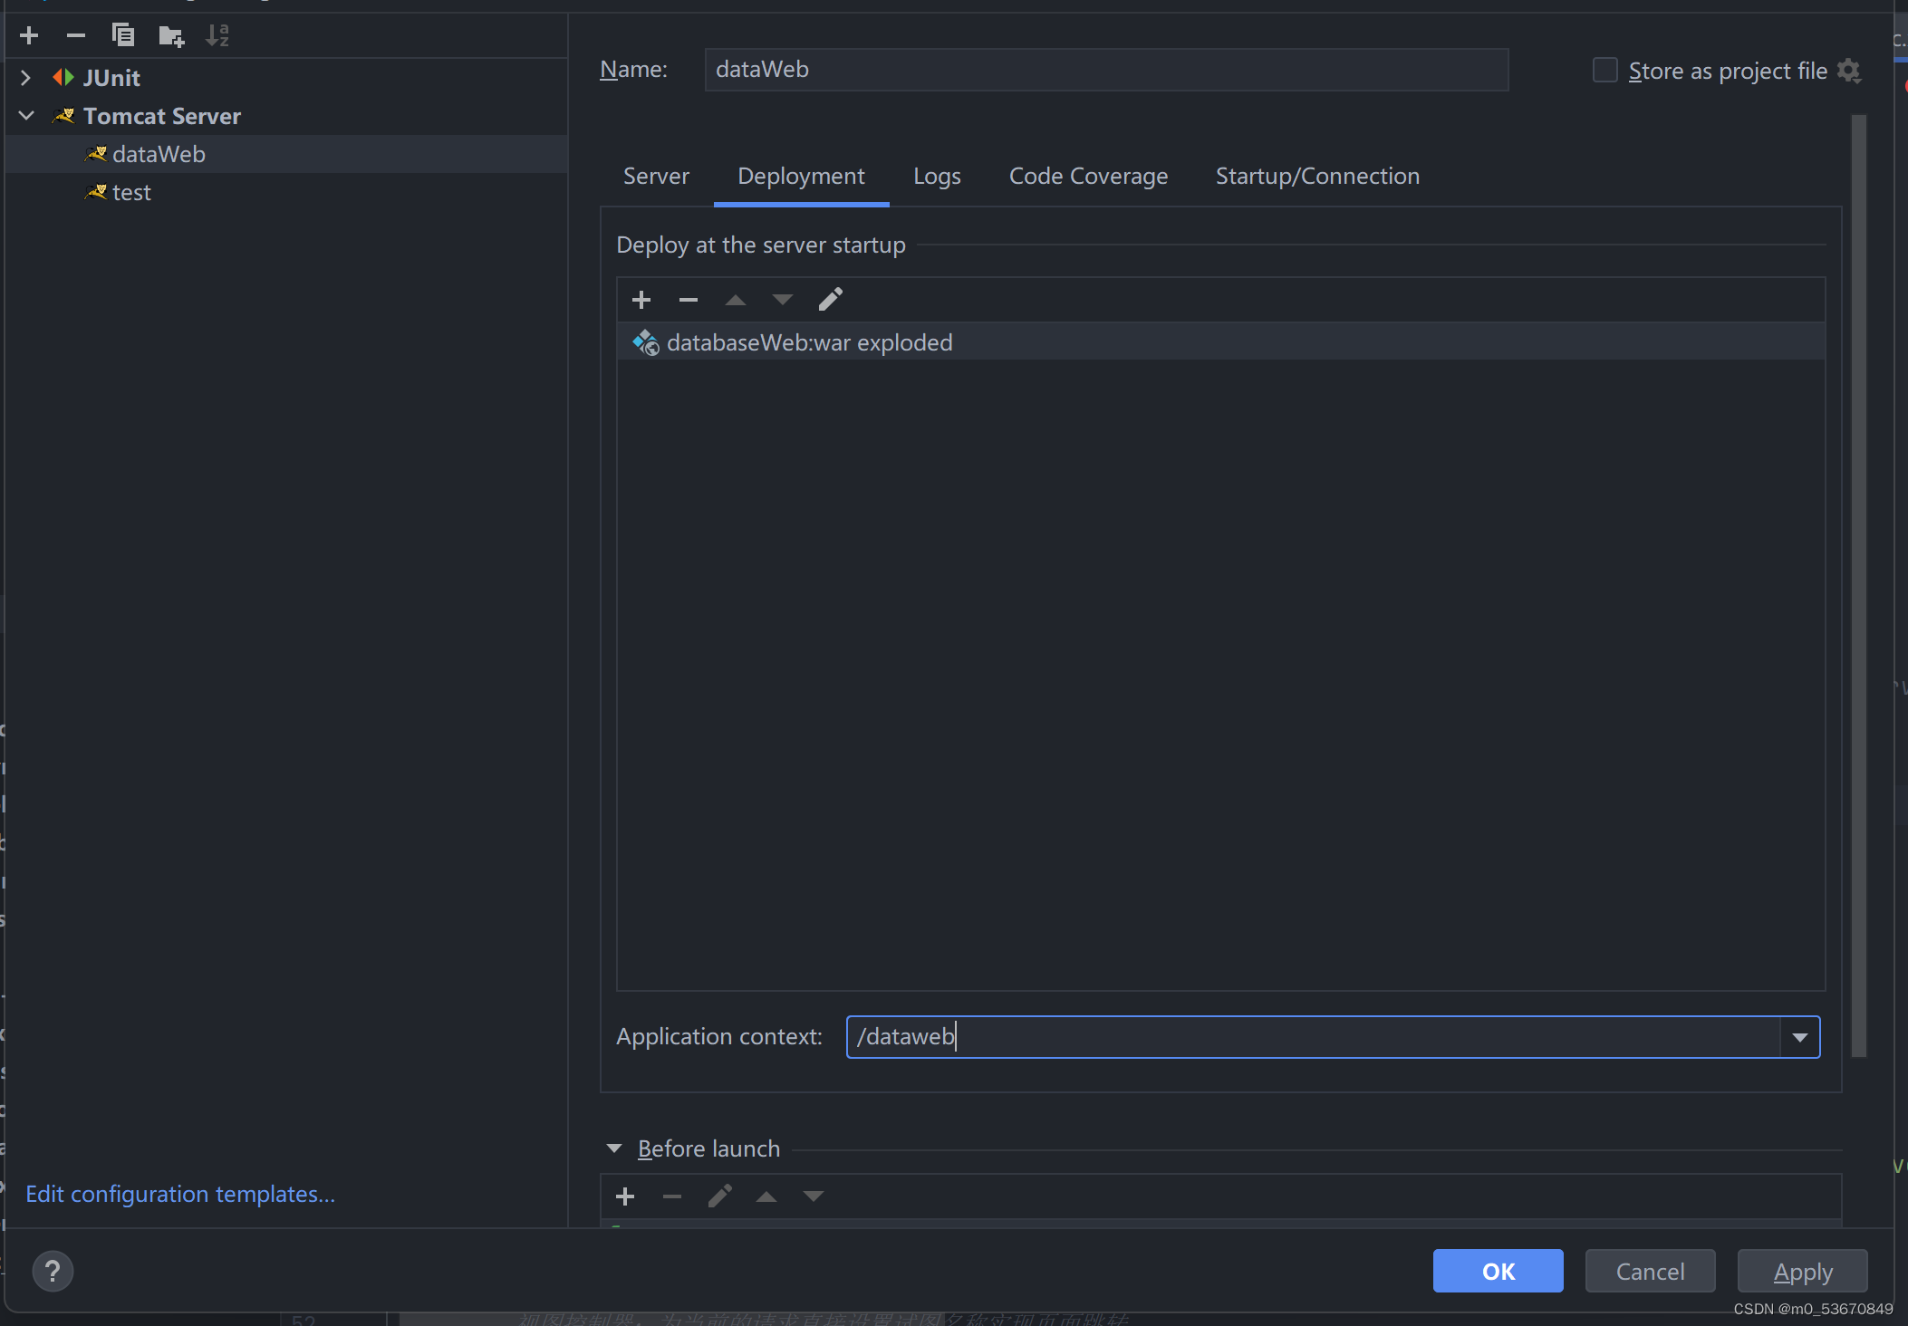Collapse the Before launch section
This screenshot has height=1326, width=1908.
(614, 1148)
